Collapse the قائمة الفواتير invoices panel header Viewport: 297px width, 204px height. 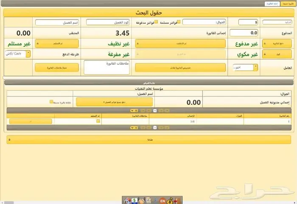(149, 83)
